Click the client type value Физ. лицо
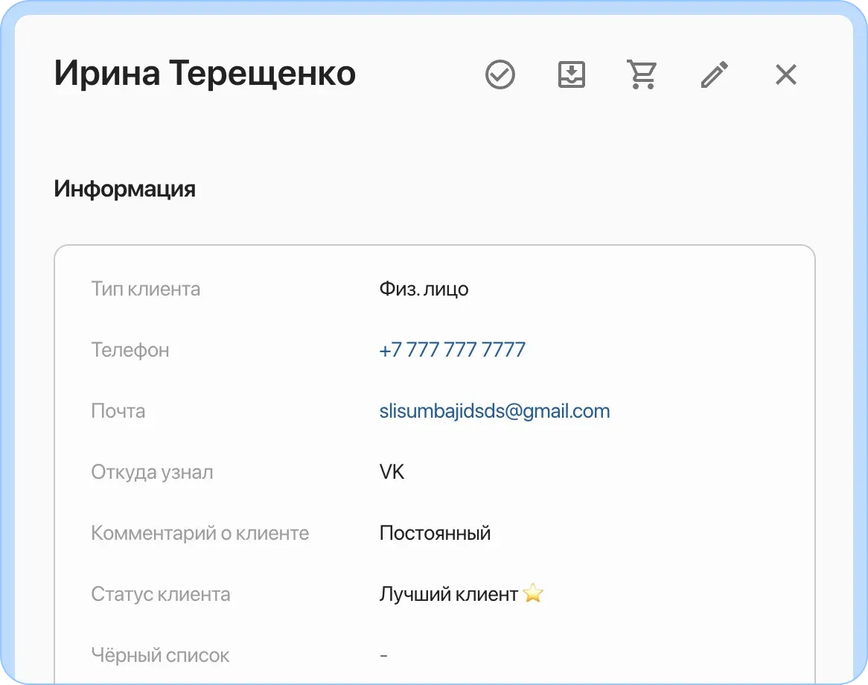The height and width of the screenshot is (685, 868). coord(423,289)
